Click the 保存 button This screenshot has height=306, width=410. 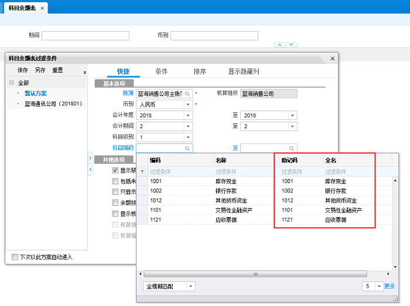tap(22, 70)
